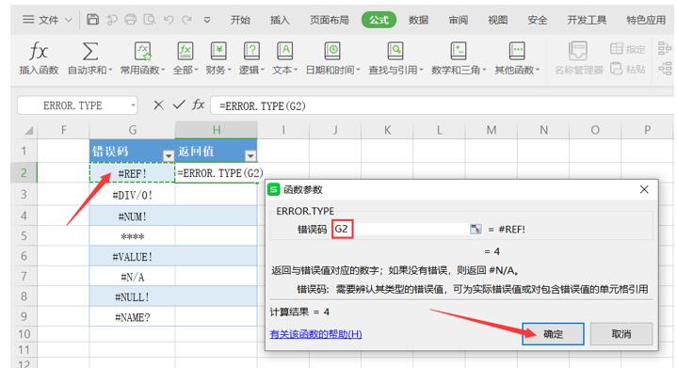Viewport: 677px width, 368px height.
Task: Cancel the entry with the X icon in formula bar
Action: tap(159, 104)
